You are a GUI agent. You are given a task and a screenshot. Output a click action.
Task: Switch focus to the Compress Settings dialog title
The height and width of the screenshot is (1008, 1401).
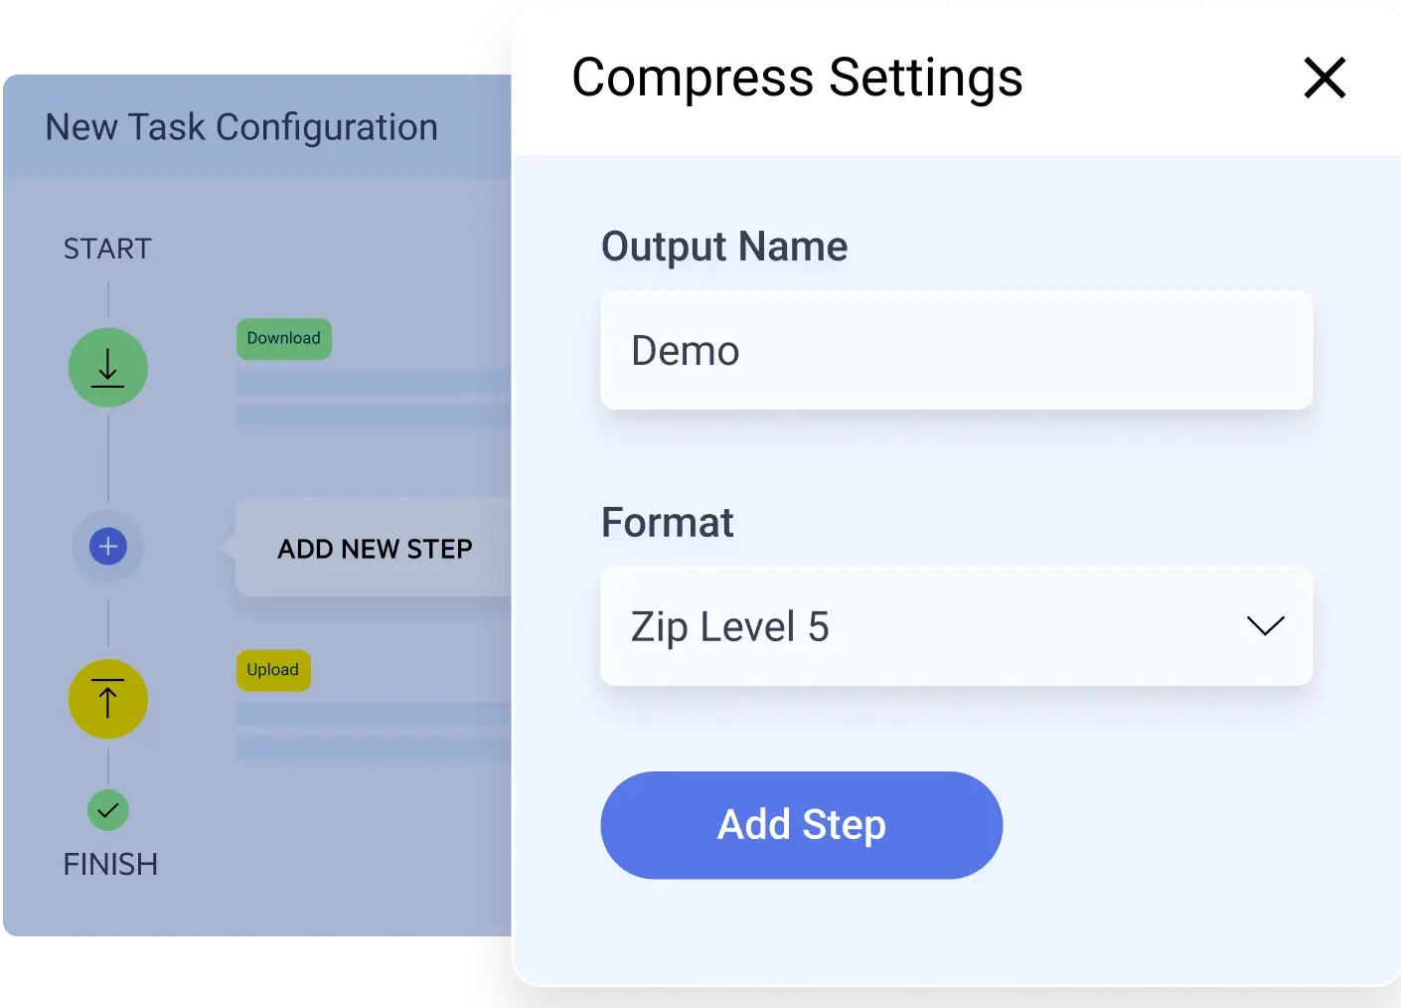point(797,78)
